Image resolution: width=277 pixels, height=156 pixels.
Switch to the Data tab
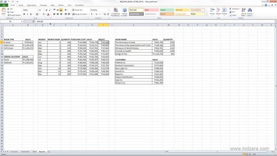pyautogui.click(x=53, y=5)
